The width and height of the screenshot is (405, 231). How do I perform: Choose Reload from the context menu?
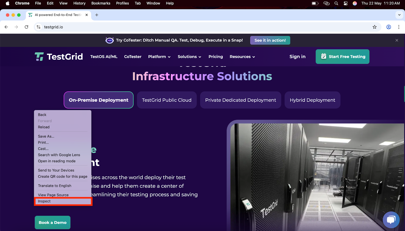coord(63,127)
